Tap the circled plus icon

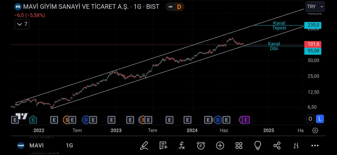(x=220, y=146)
